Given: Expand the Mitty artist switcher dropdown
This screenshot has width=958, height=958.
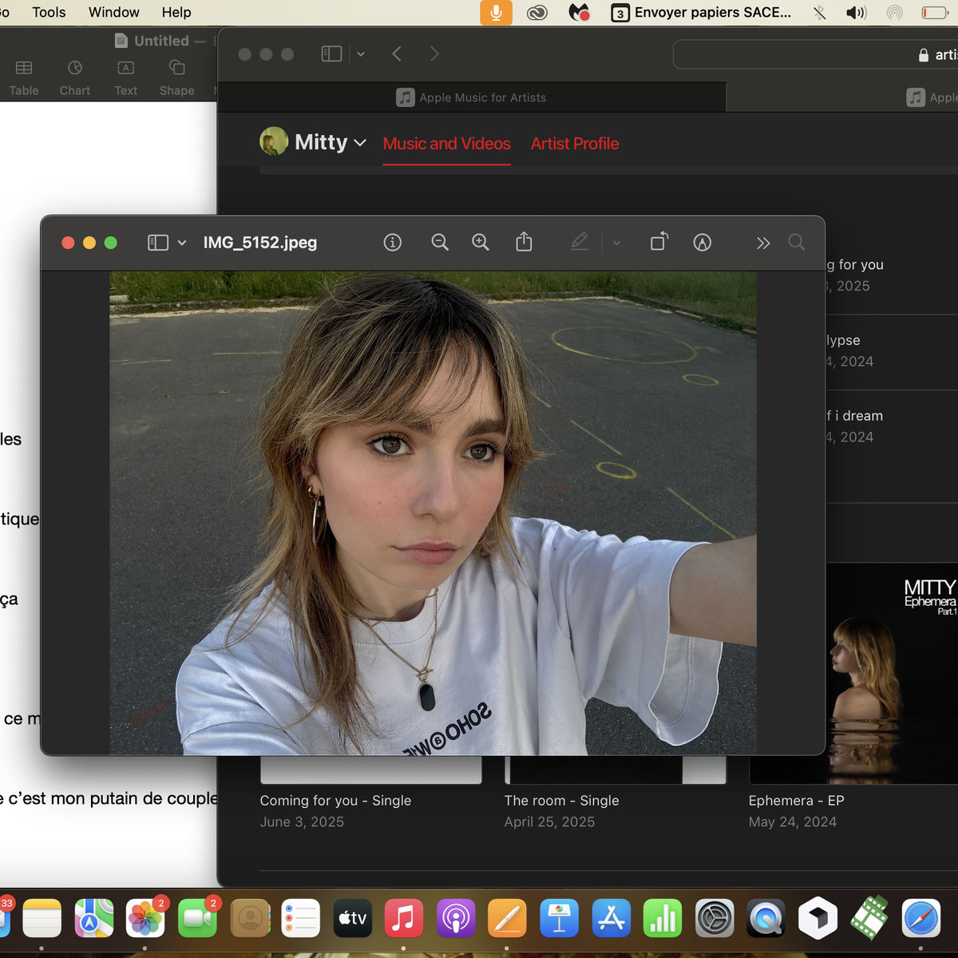Looking at the screenshot, I should pos(360,143).
